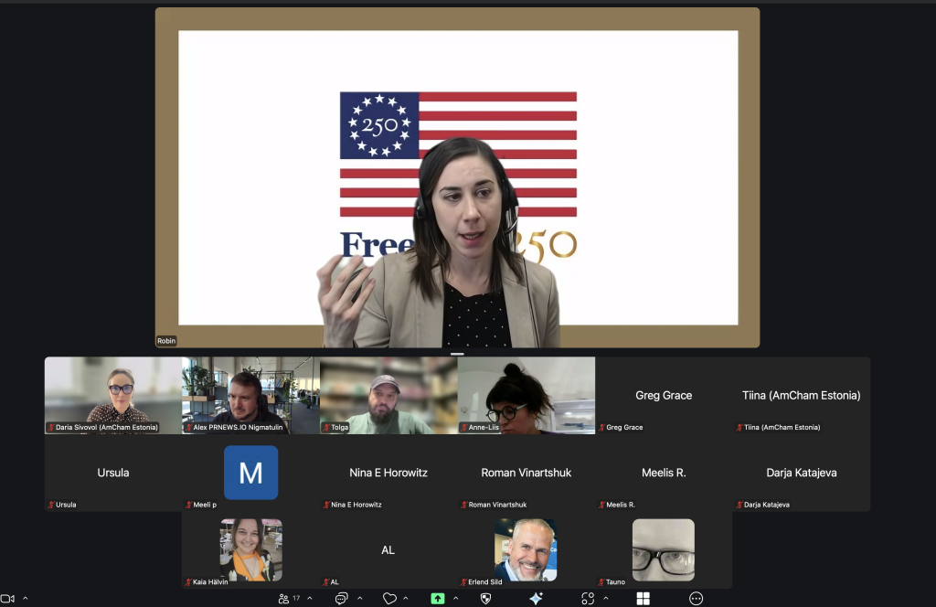Screen dimensions: 936x607
Task: Select Erlend Sild's participant tile
Action: tap(526, 550)
